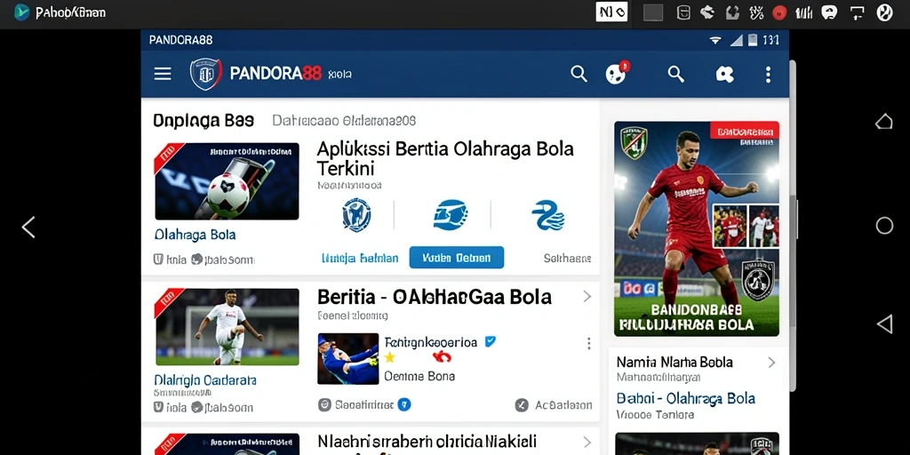Image resolution: width=910 pixels, height=455 pixels.
Task: Open the three-dot menu on the Fehirgnkoeorioa row
Action: 588,344
